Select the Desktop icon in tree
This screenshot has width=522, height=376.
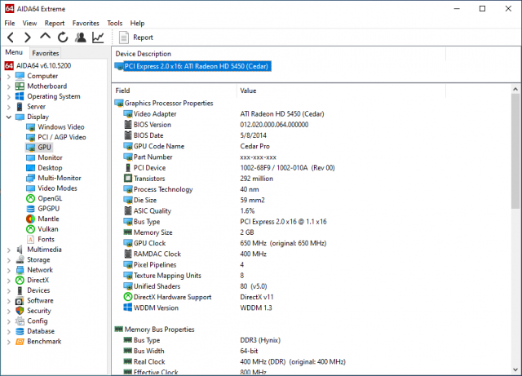click(x=30, y=168)
